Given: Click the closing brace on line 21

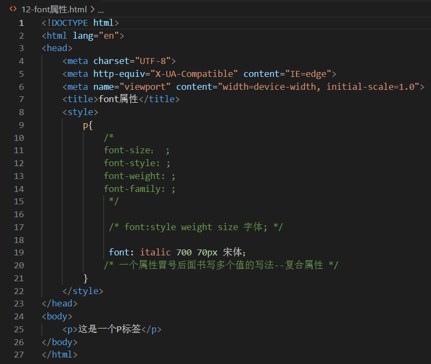Looking at the screenshot, I should click(86, 279).
